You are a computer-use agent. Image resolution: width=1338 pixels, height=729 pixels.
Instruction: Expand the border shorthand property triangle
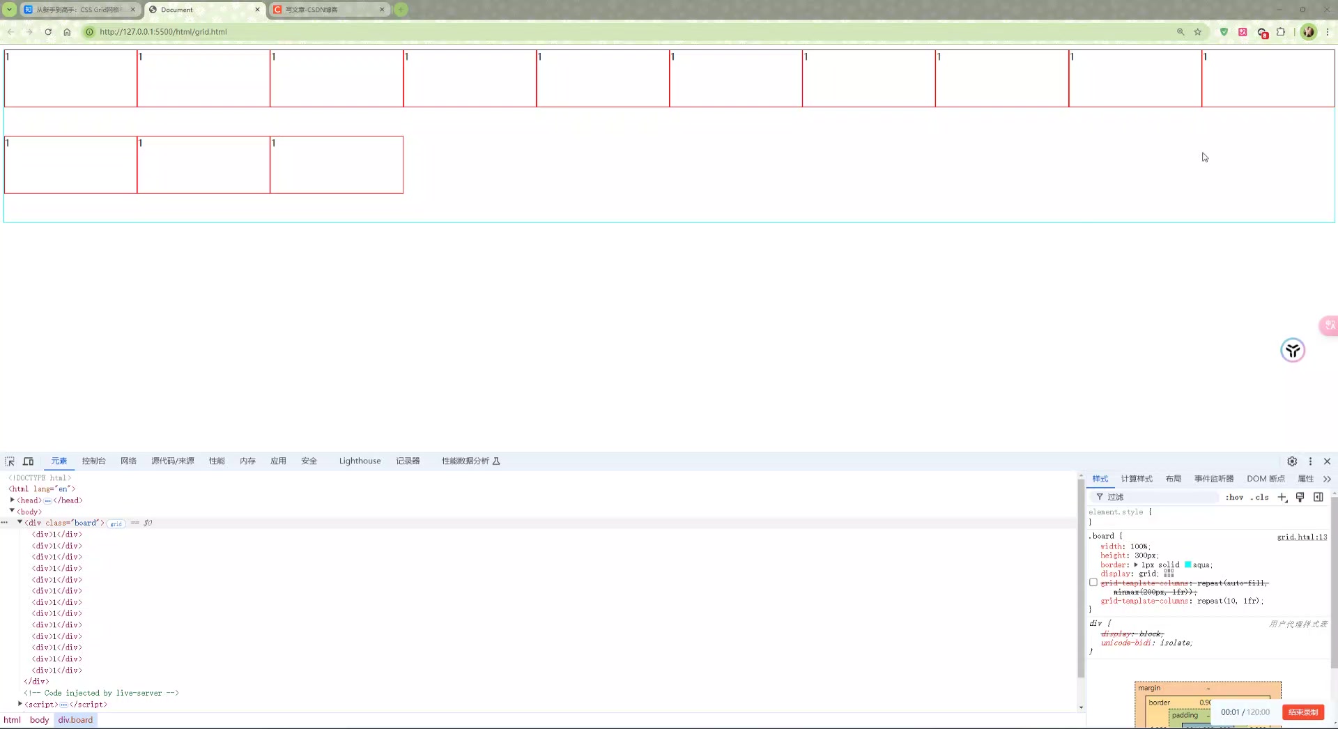click(1136, 565)
